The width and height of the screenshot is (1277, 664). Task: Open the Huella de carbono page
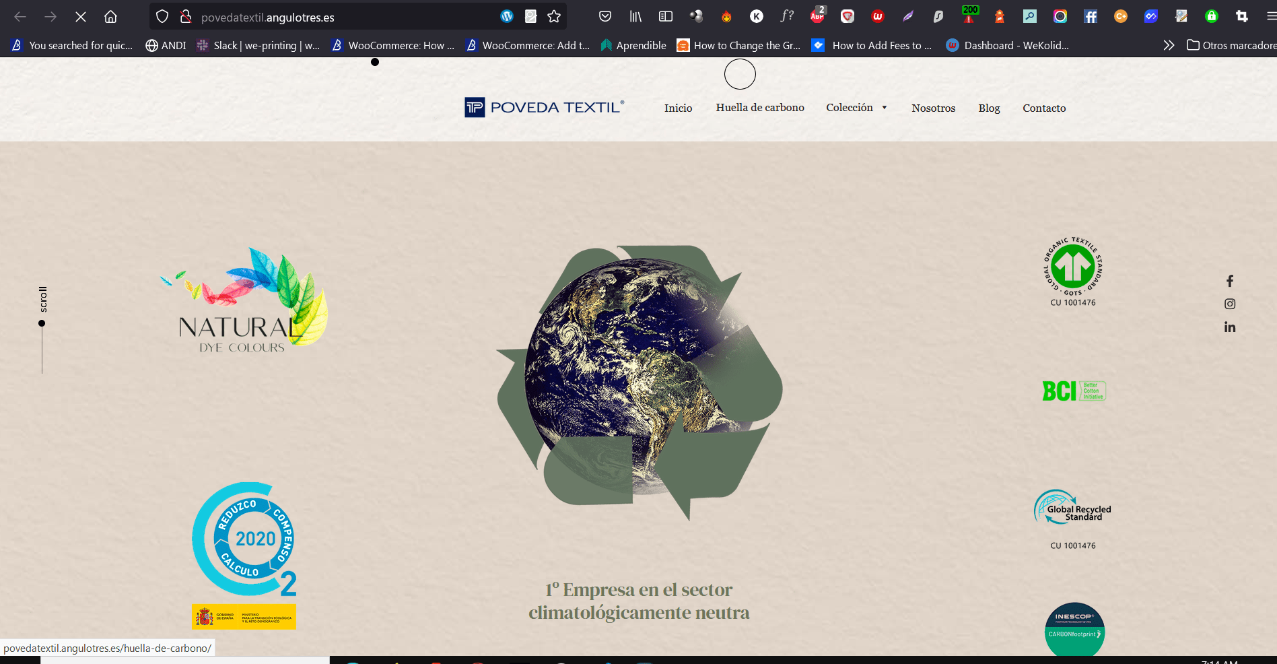760,107
